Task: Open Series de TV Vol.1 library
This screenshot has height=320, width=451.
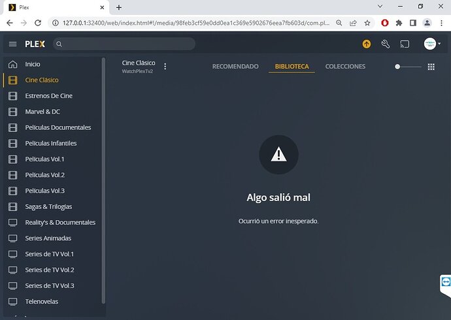Action: (x=50, y=254)
